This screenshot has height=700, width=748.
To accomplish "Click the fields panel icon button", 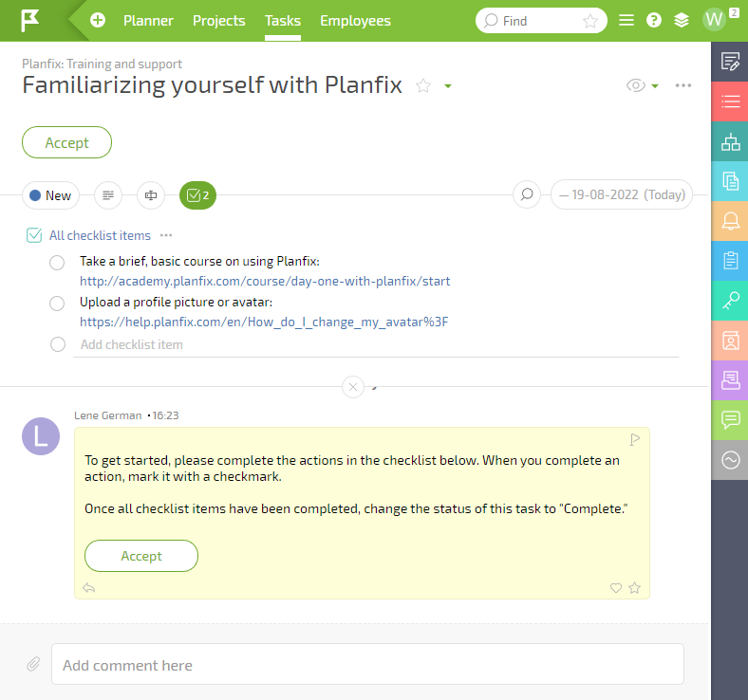I will pyautogui.click(x=151, y=195).
